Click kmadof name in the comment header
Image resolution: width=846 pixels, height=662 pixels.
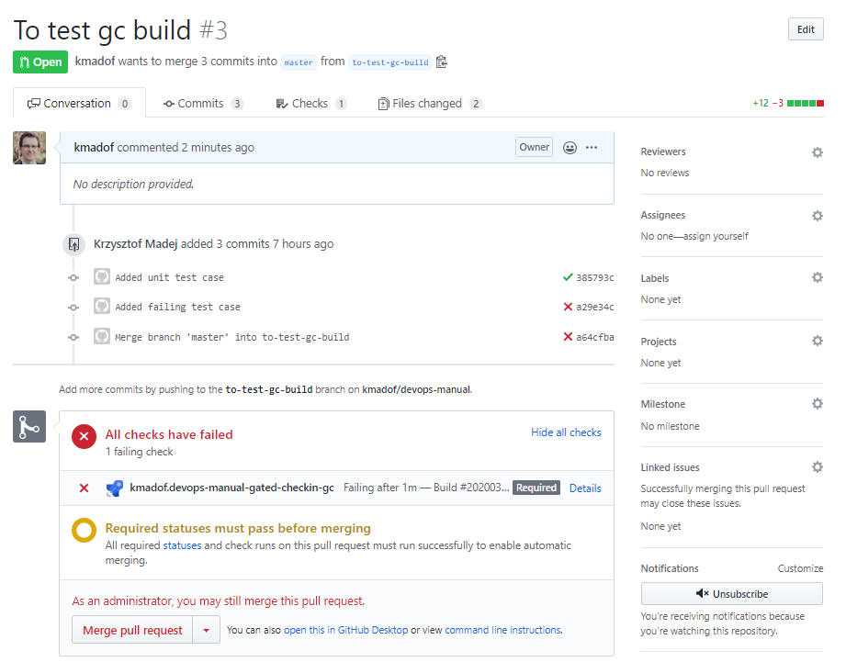pyautogui.click(x=94, y=147)
